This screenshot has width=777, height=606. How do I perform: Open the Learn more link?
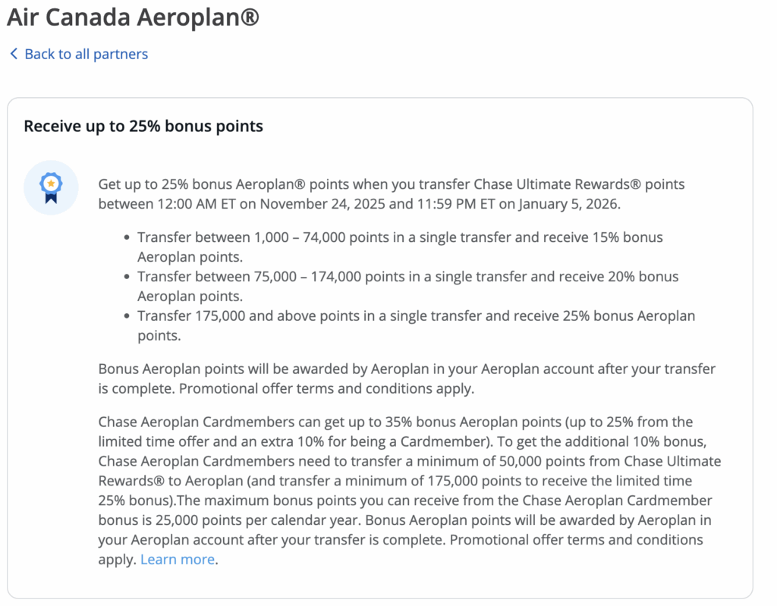click(177, 559)
